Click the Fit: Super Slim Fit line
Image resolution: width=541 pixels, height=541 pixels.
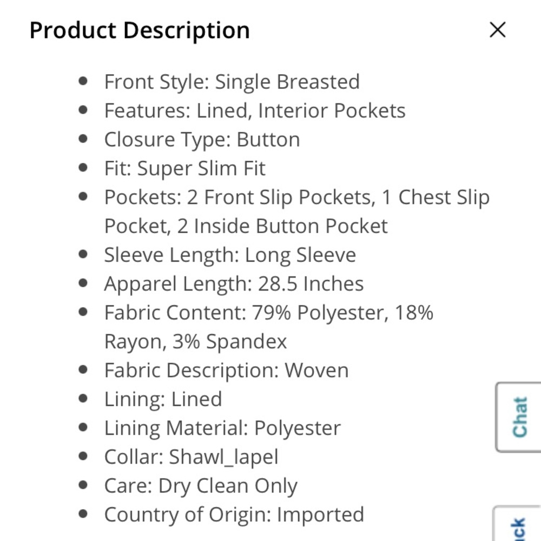(x=184, y=168)
